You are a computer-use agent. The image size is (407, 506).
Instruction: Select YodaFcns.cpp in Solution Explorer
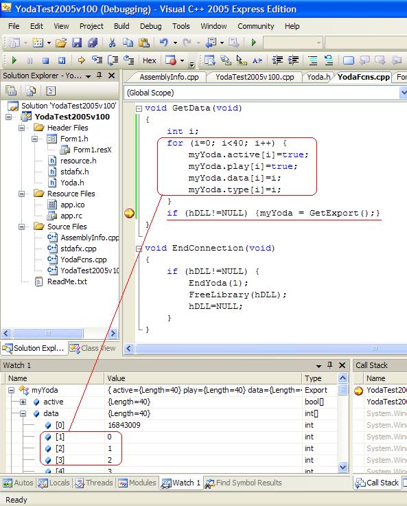tap(84, 260)
